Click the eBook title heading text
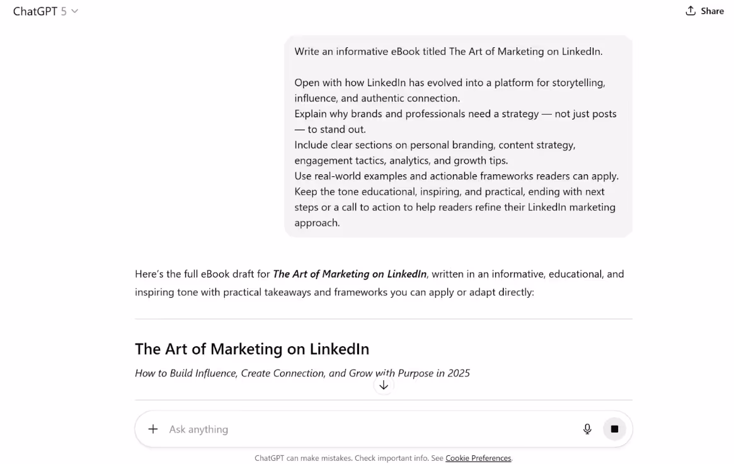Screen dimensions: 734x464 click(252, 349)
